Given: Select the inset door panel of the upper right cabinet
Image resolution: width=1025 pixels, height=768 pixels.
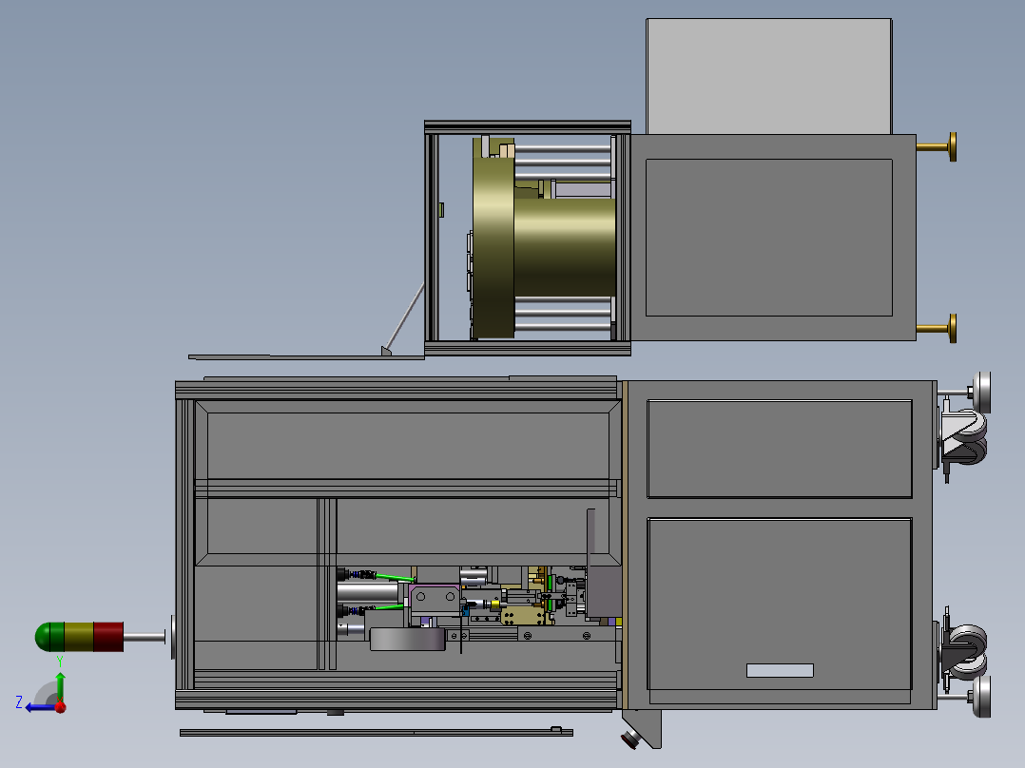Looking at the screenshot, I should [x=769, y=238].
